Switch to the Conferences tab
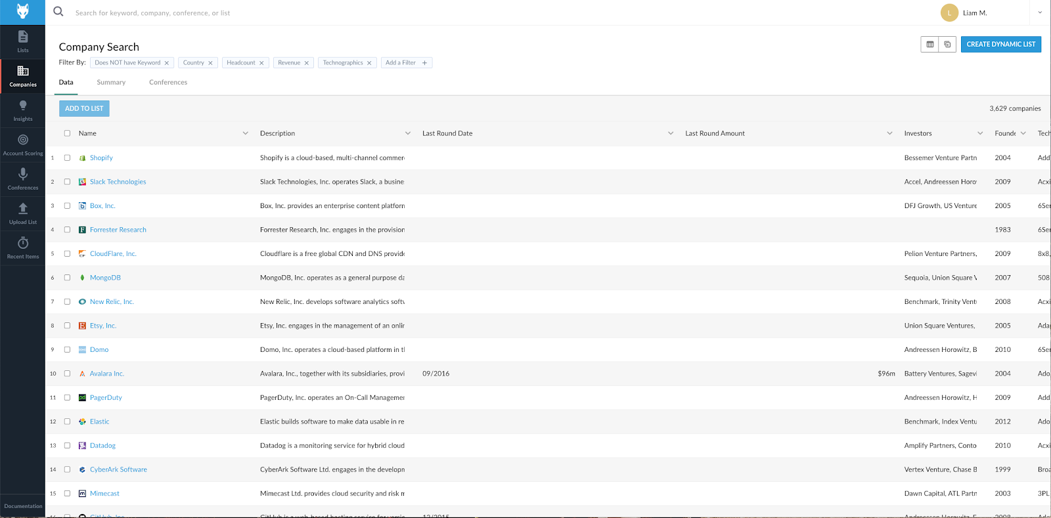The image size is (1051, 518). [x=168, y=83]
